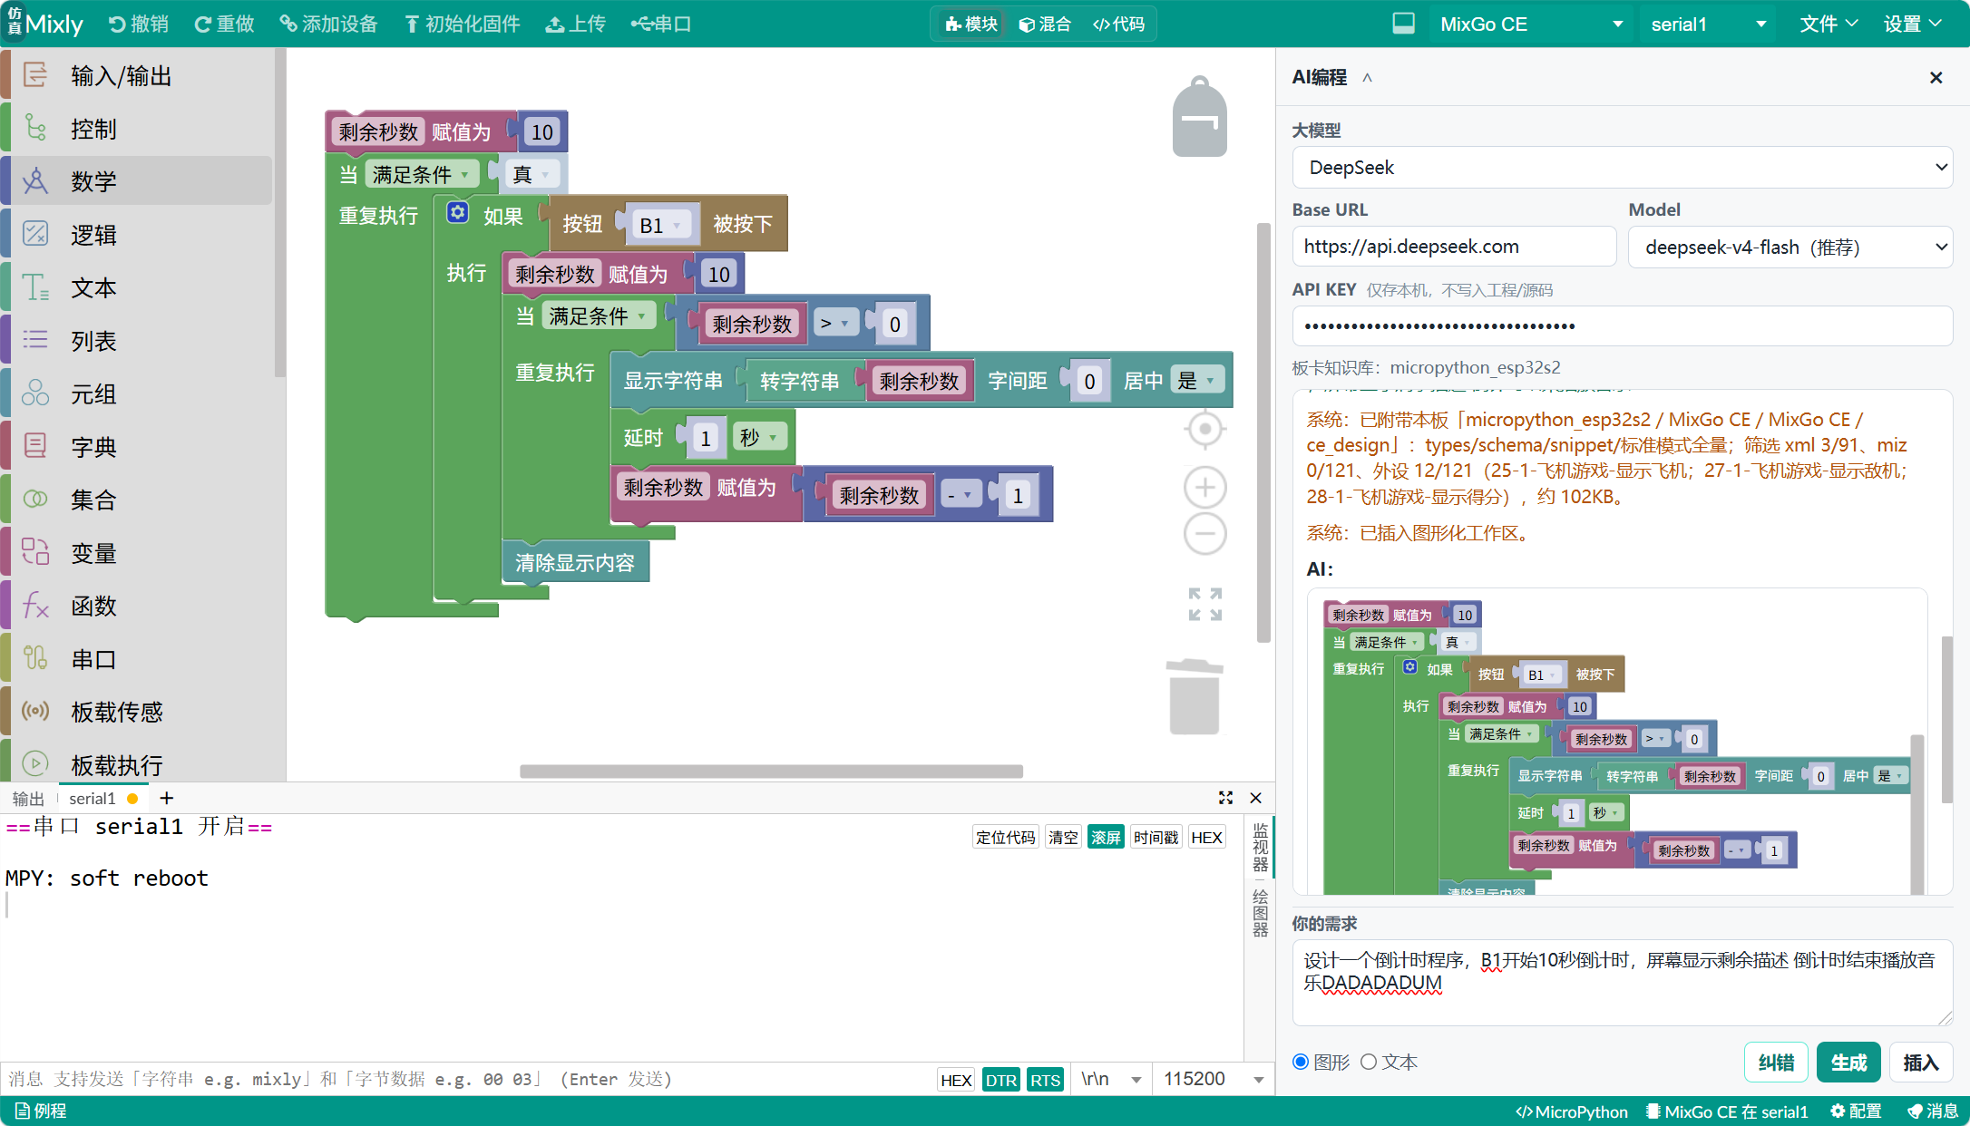Click the workspace horizontal scrollbar
This screenshot has height=1126, width=1970.
(x=771, y=772)
